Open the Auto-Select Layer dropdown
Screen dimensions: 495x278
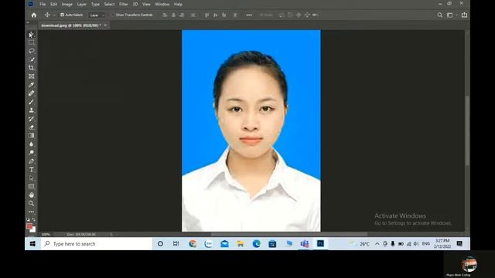pyautogui.click(x=97, y=15)
